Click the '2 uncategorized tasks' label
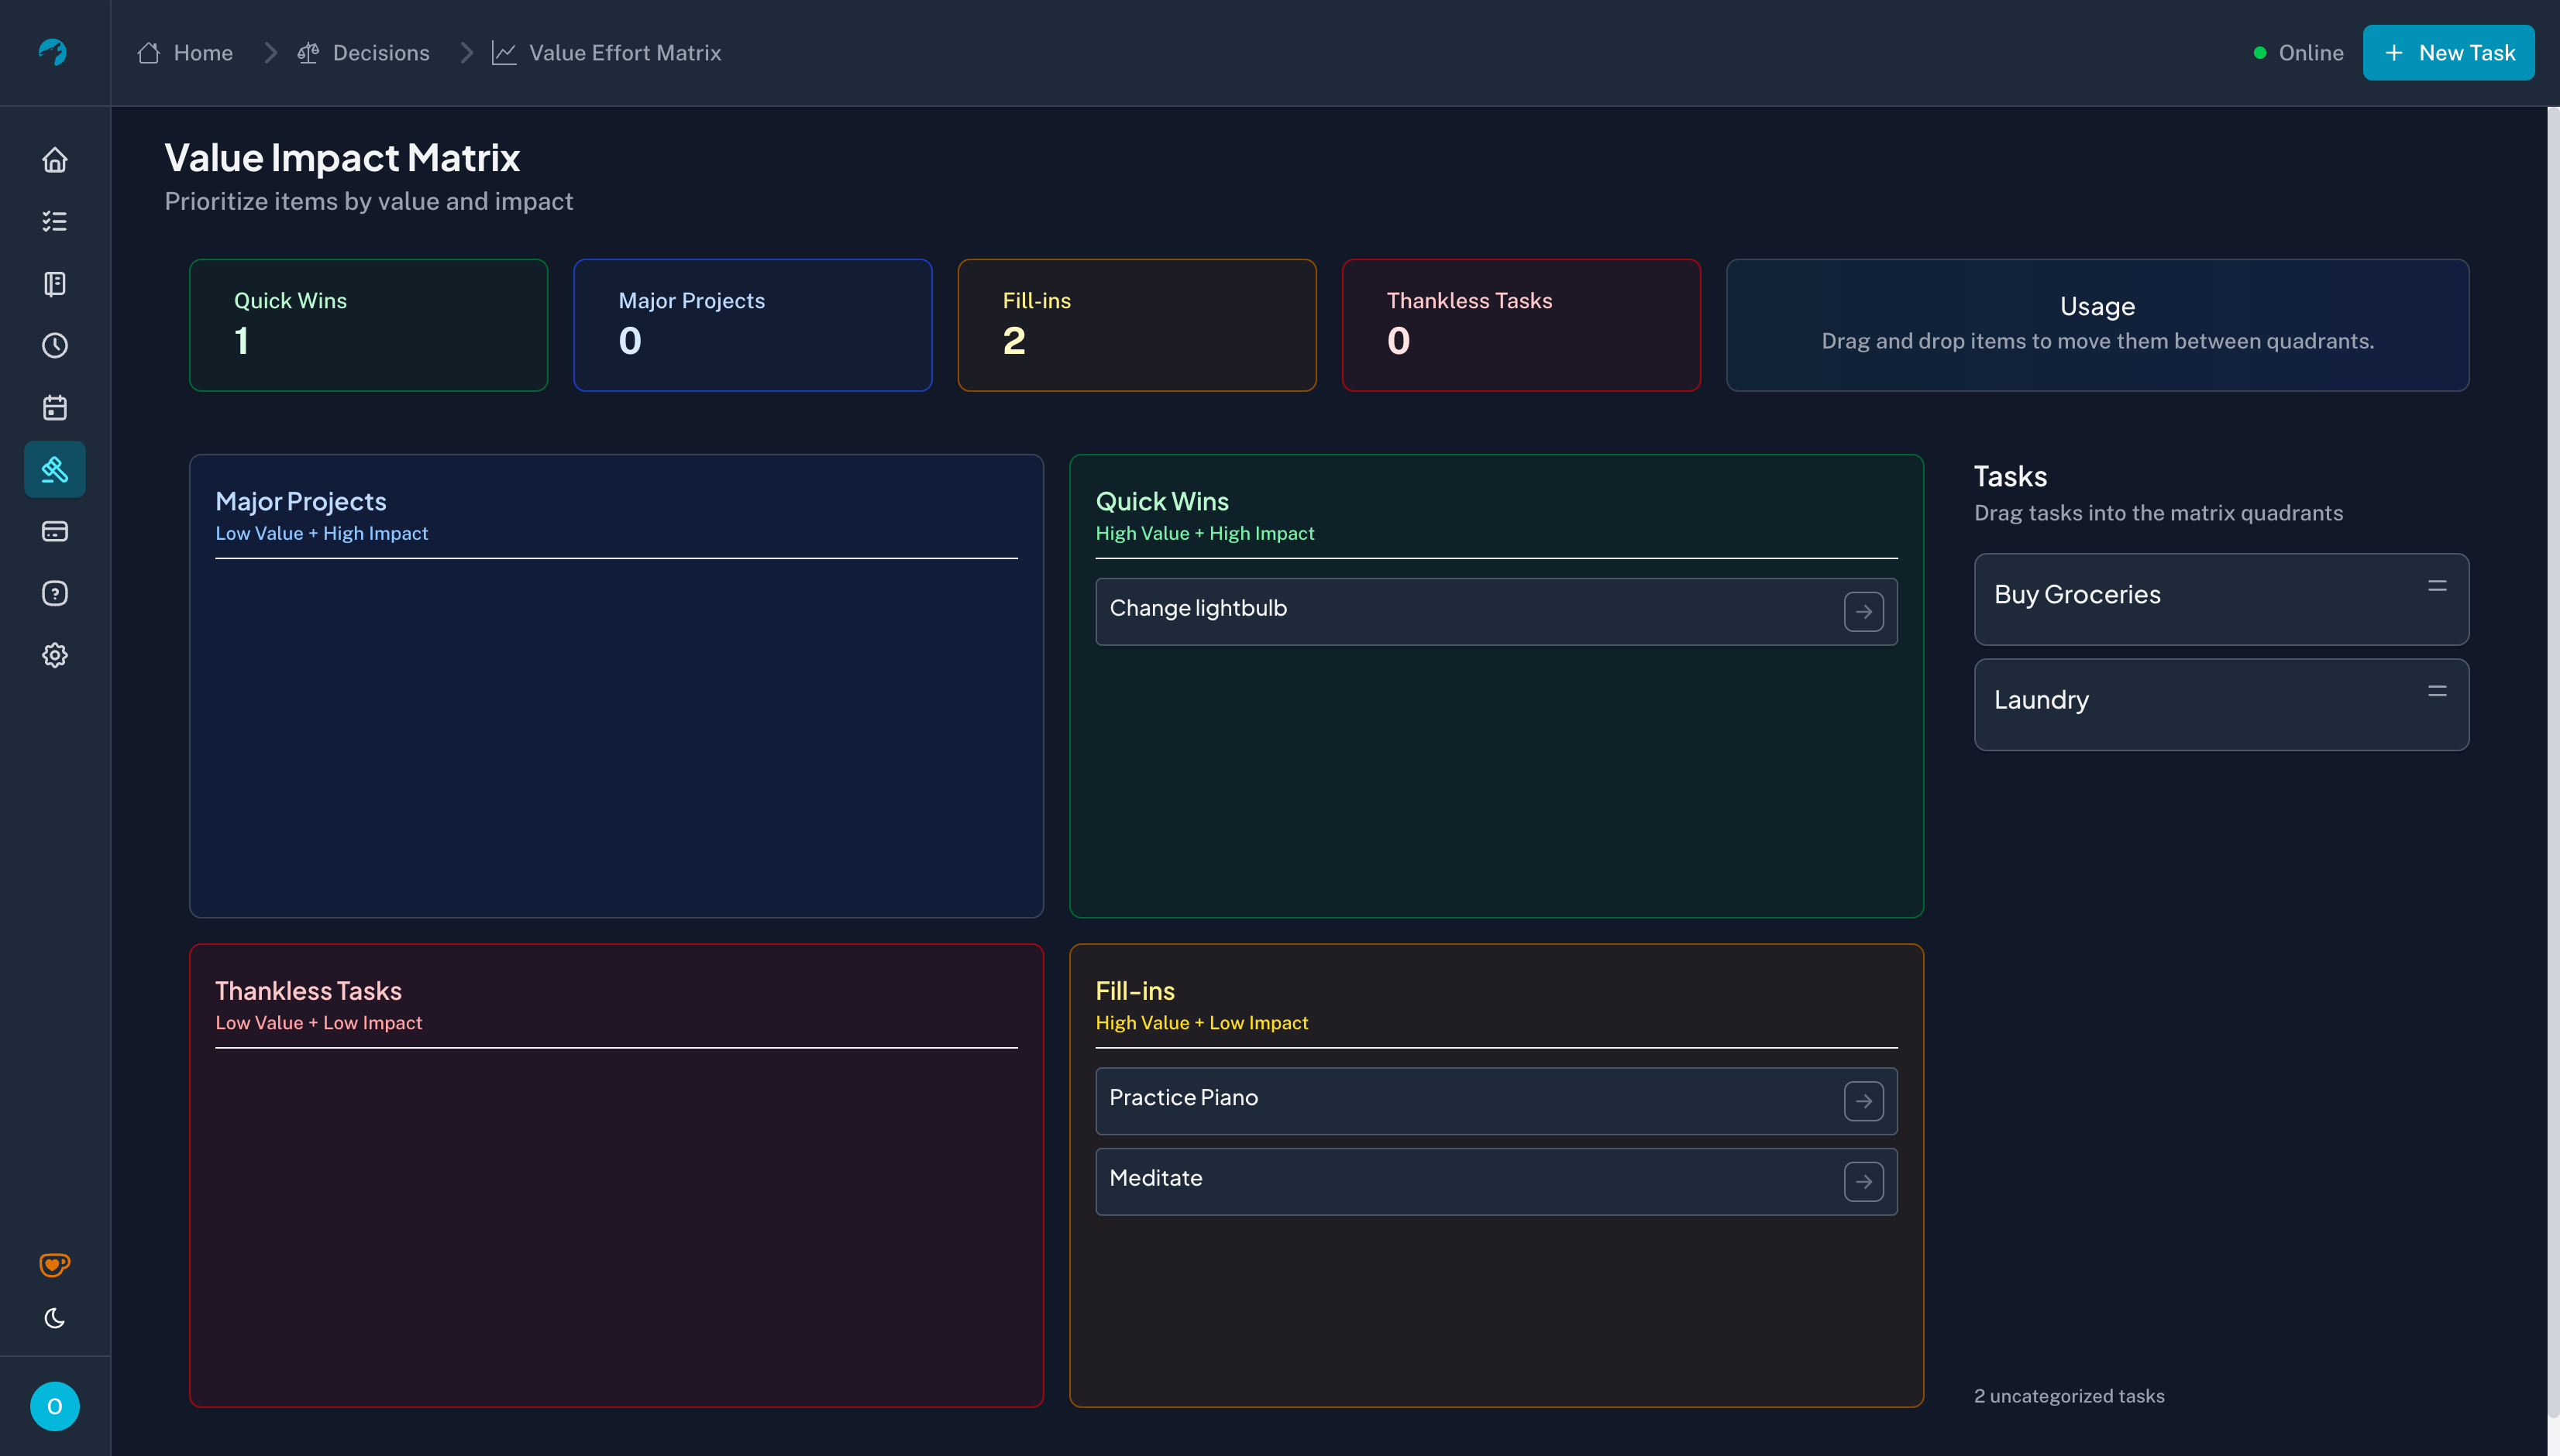Screen dimensions: 2560x1456 click(x=2069, y=1396)
